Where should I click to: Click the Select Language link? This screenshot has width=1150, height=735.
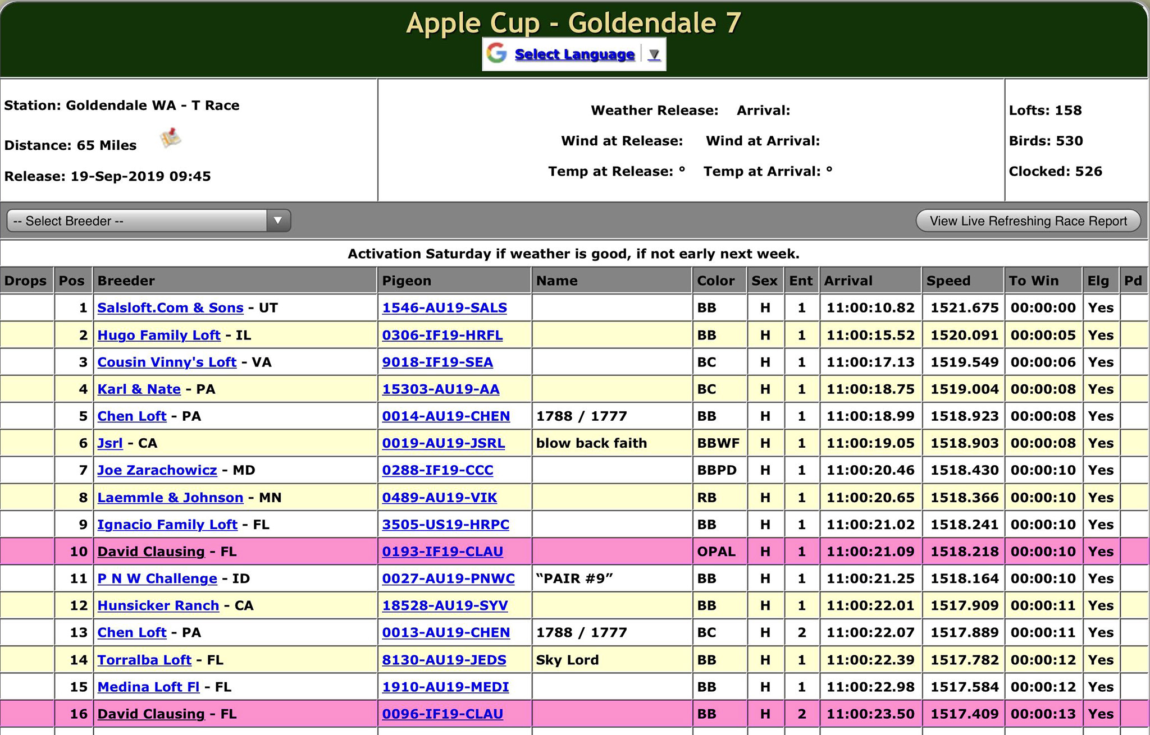(x=574, y=54)
